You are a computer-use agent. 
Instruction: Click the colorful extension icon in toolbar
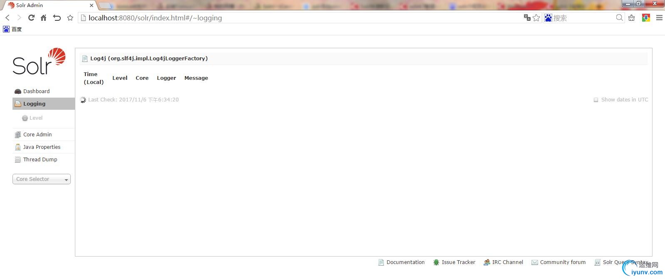646,17
